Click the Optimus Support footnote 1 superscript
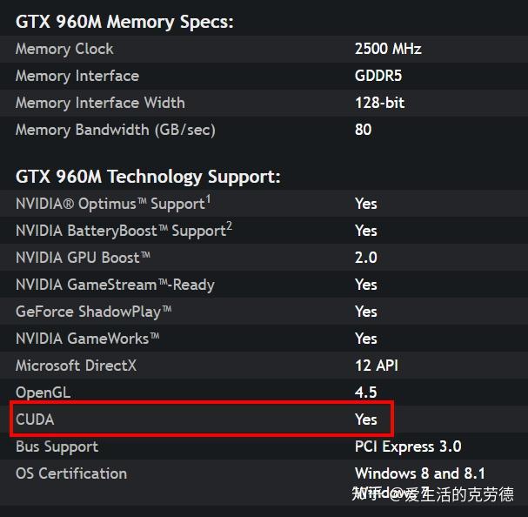This screenshot has height=517, width=528. pos(207,199)
